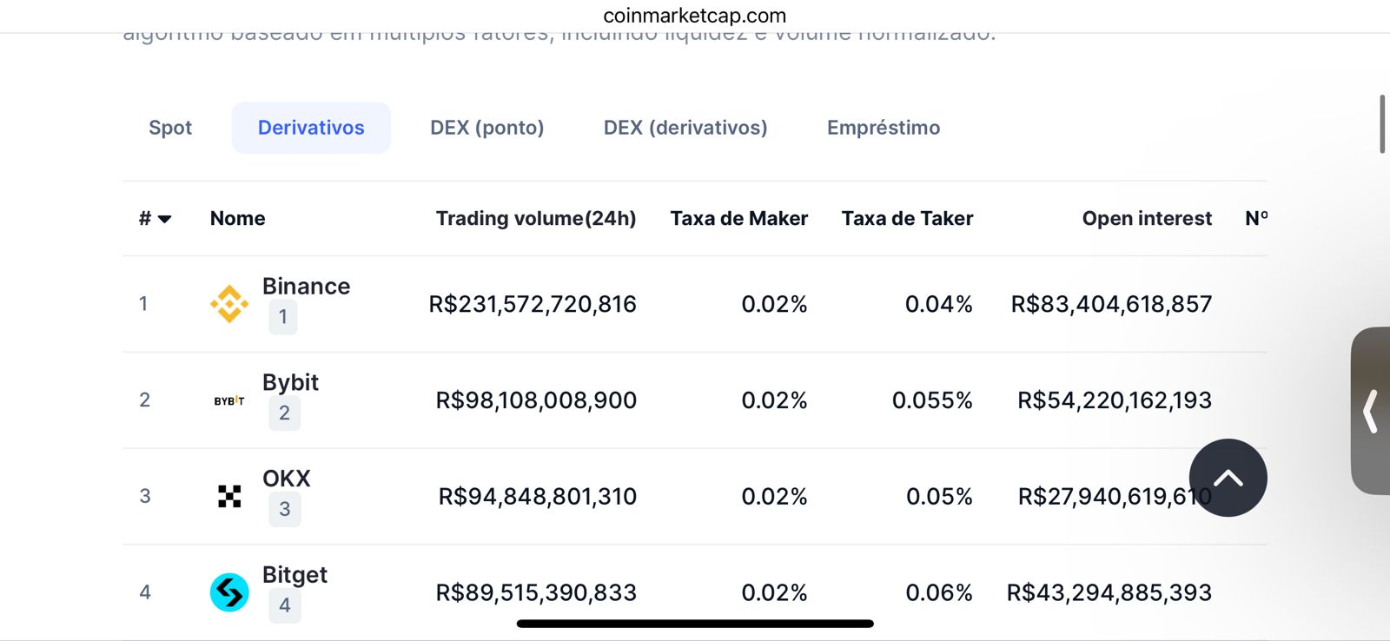The image size is (1390, 641).
Task: Tap the scroll-to-top arrow button
Action: click(x=1228, y=478)
